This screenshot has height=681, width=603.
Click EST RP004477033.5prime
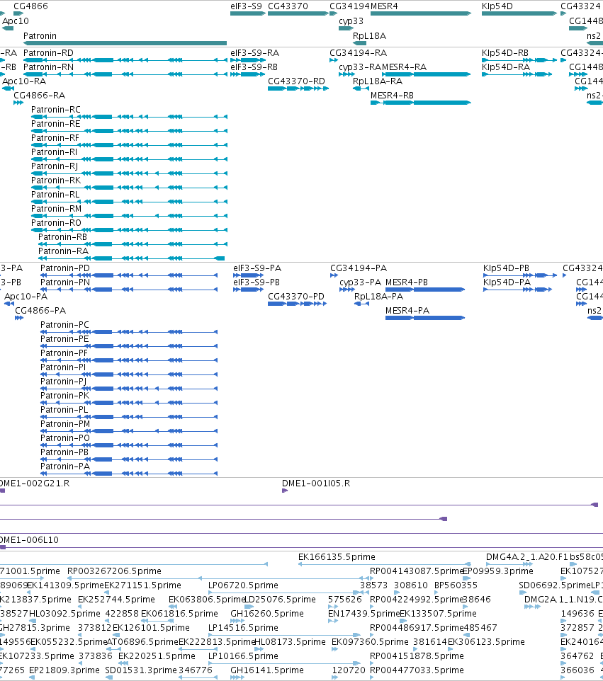pyautogui.click(x=372, y=677)
